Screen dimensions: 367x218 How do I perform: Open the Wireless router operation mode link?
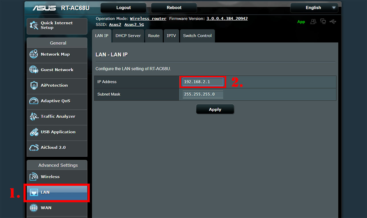pos(148,19)
